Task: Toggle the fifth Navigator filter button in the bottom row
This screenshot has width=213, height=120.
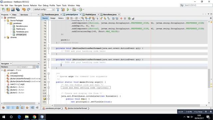Action: pyautogui.click(x=22, y=108)
